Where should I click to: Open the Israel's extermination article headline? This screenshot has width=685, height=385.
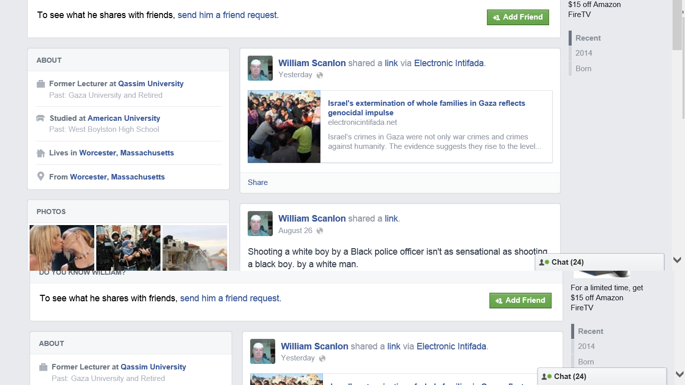(427, 108)
